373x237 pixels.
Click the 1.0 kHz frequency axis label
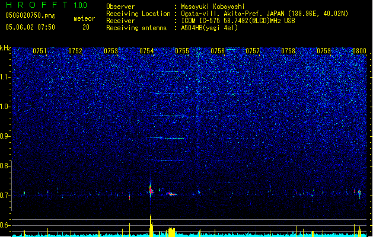[5, 107]
